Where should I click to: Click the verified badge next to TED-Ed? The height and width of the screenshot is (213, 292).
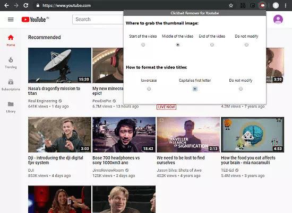coord(237,170)
